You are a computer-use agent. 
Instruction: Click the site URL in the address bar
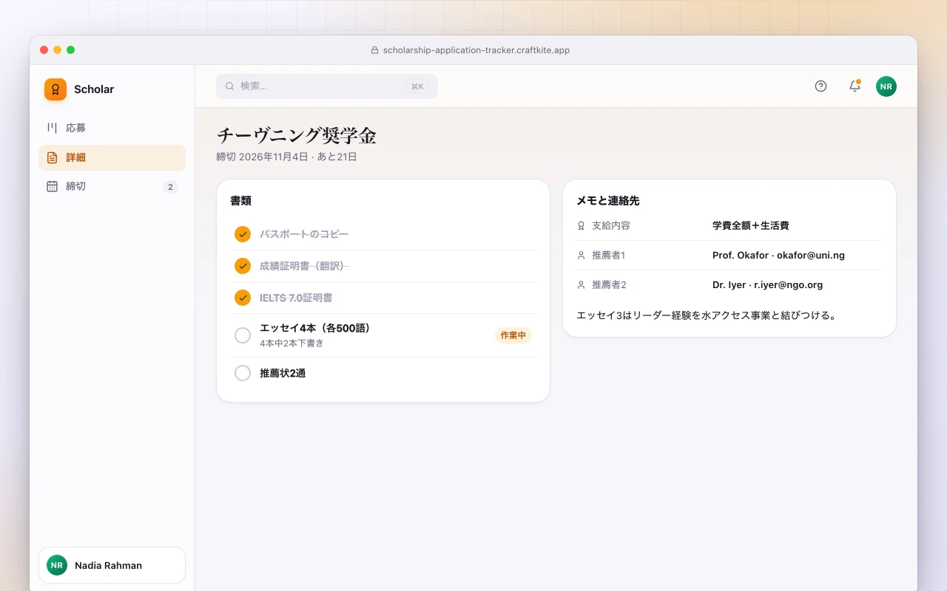tap(476, 50)
